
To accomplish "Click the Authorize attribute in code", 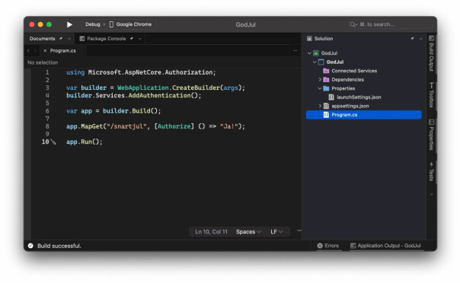I will click(x=174, y=126).
